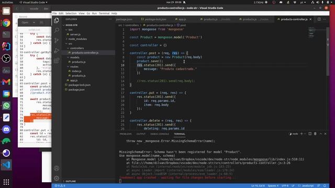
Task: Close the products-controller.js tab
Action: pyautogui.click(x=310, y=19)
